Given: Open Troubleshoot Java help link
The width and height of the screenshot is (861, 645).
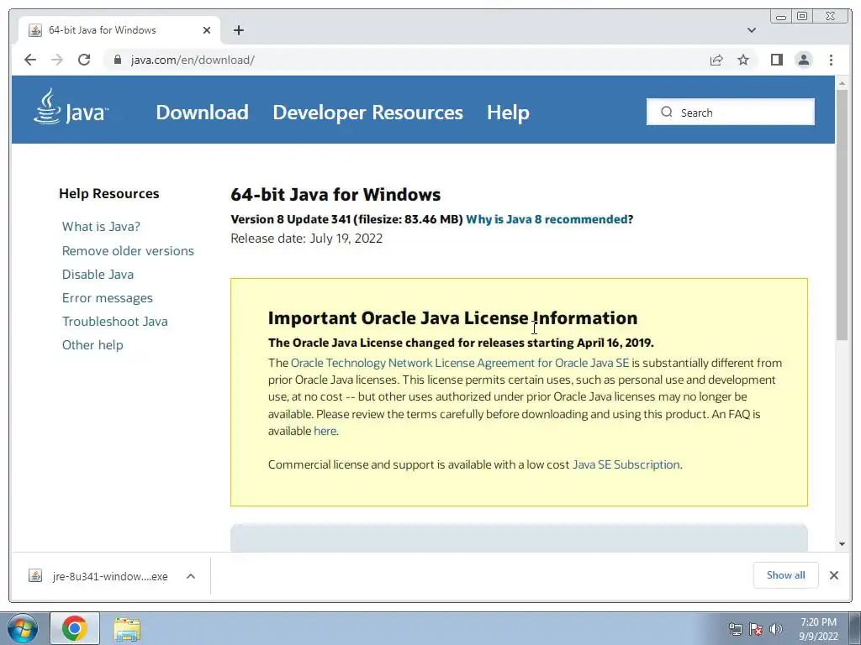Looking at the screenshot, I should [x=114, y=322].
